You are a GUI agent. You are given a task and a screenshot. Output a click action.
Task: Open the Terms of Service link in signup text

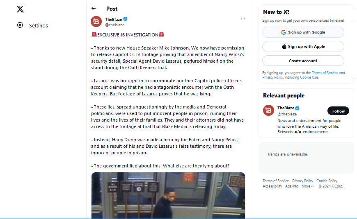click(x=325, y=73)
